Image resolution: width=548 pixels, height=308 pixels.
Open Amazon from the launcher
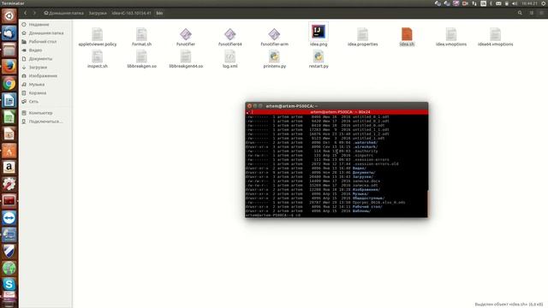9,168
